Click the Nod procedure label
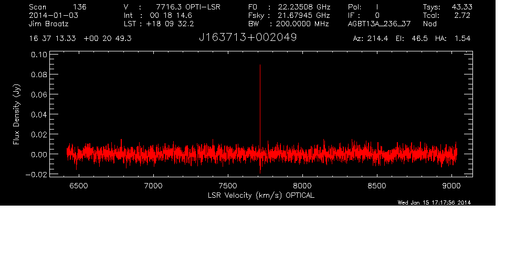505x257 pixels. 429,24
